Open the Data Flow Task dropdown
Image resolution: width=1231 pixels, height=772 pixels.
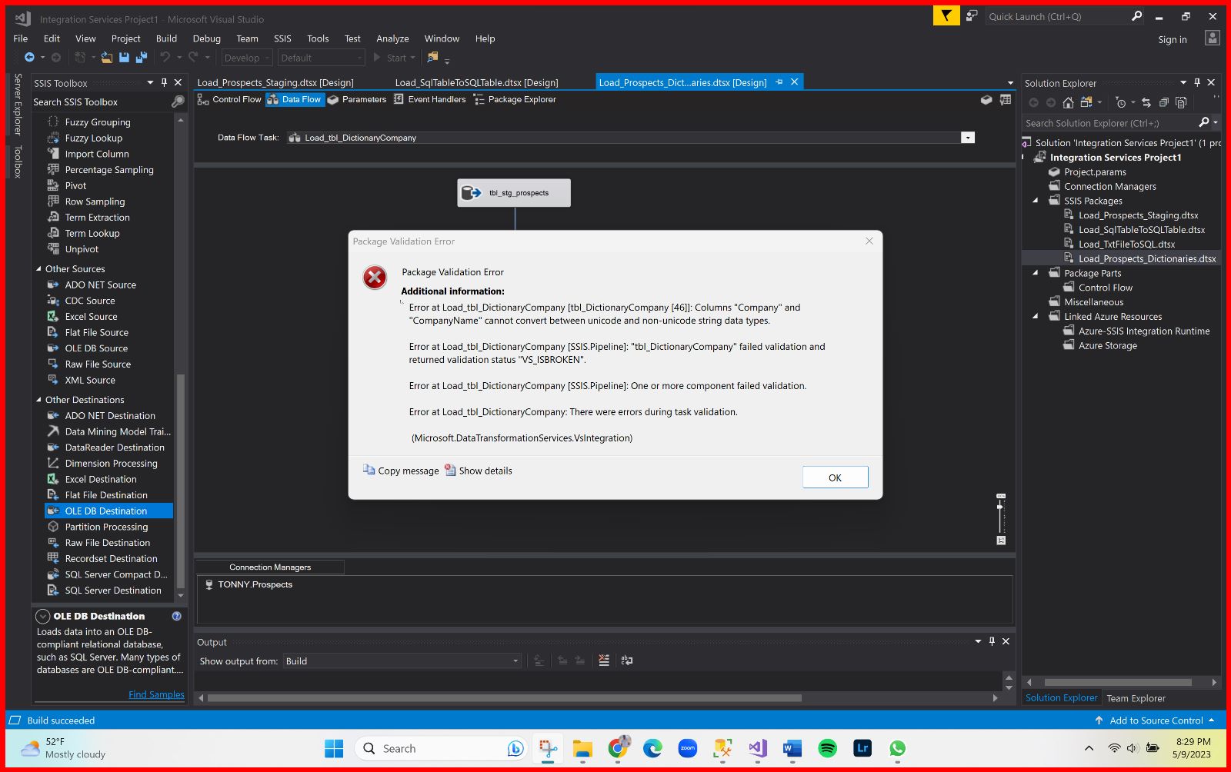coord(968,138)
